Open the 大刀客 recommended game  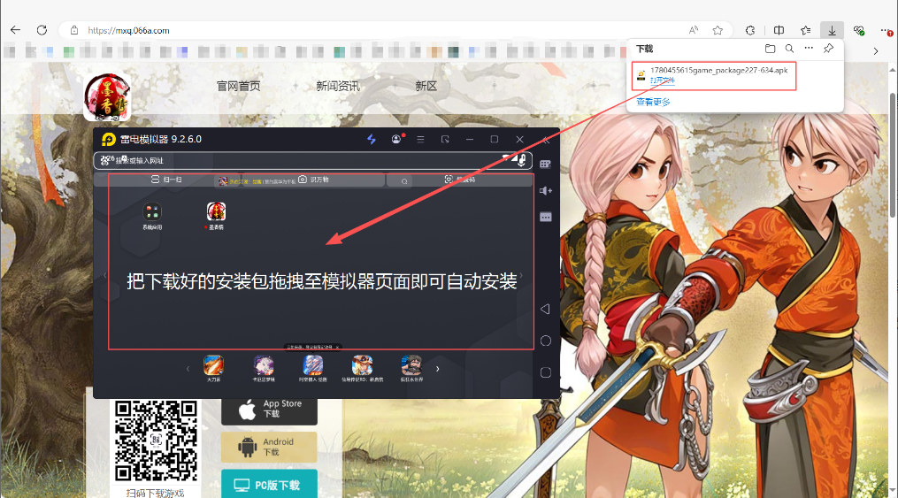pos(213,368)
